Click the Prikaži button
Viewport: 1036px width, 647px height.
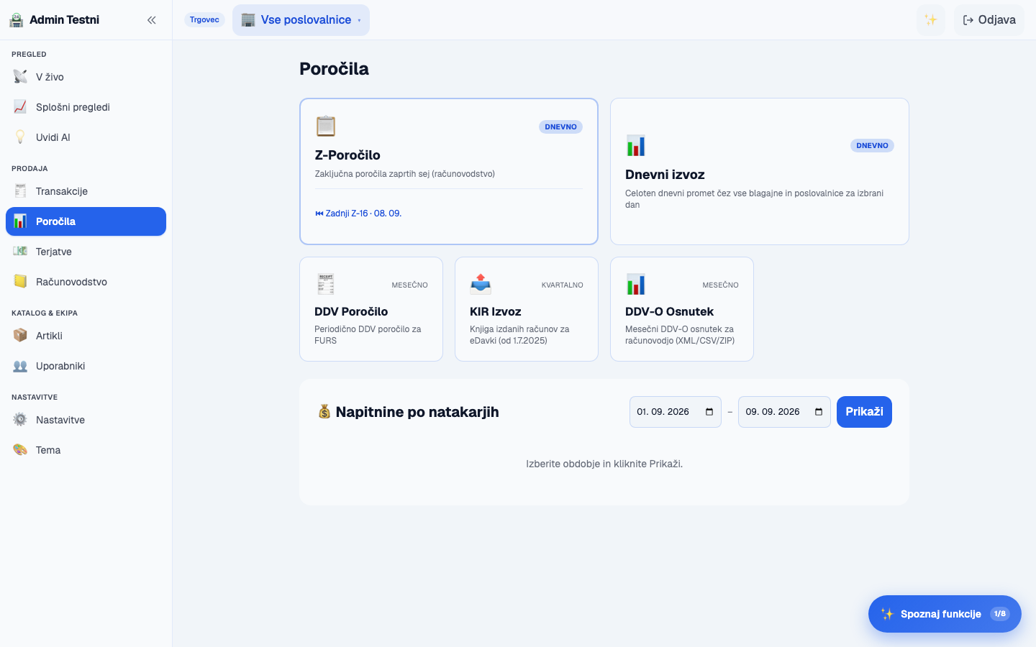coord(864,412)
